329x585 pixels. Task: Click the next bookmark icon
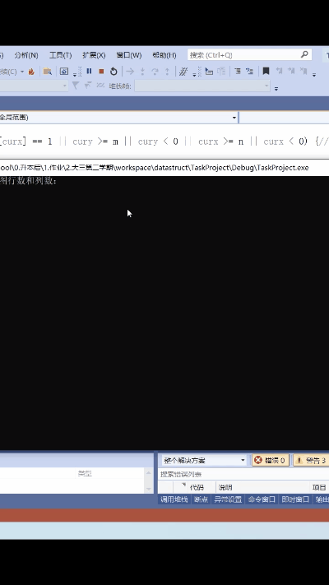(291, 71)
